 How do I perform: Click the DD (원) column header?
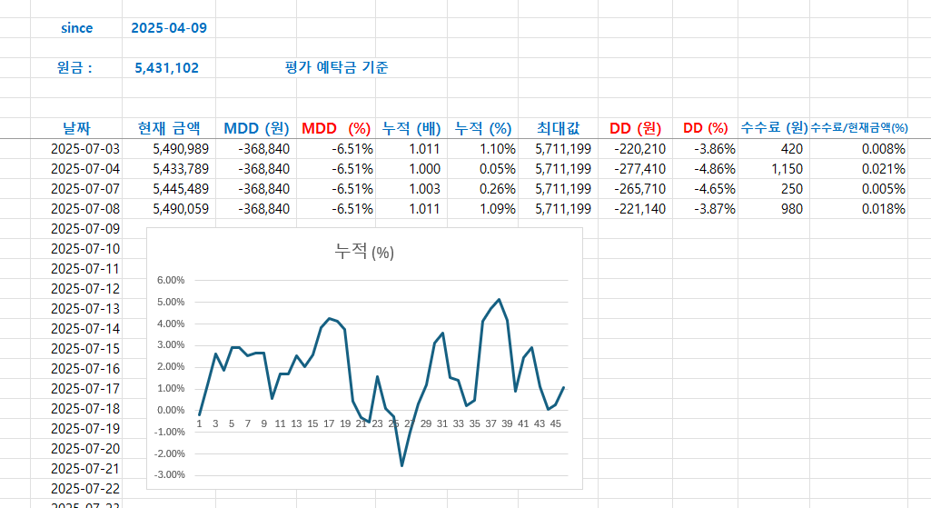pos(635,128)
